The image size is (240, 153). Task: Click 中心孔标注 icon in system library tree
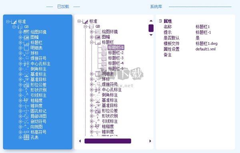pos(98,89)
